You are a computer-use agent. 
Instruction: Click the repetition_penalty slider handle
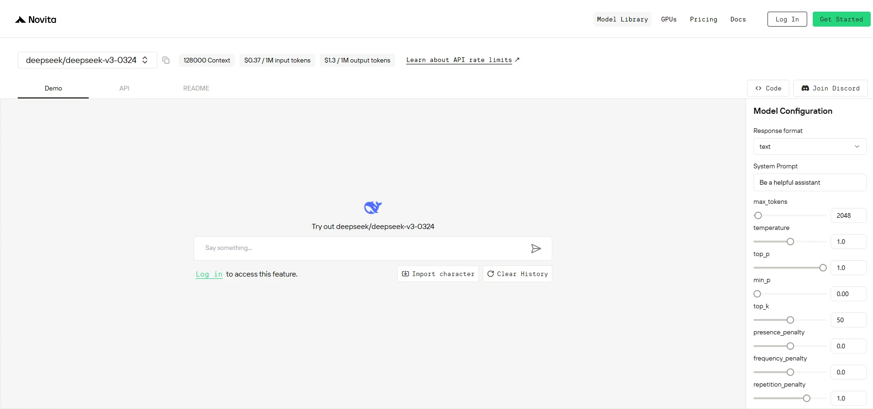pos(807,398)
